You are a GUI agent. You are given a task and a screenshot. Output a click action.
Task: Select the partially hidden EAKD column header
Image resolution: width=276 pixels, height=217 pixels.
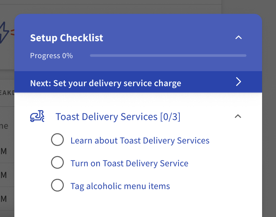pos(7,93)
